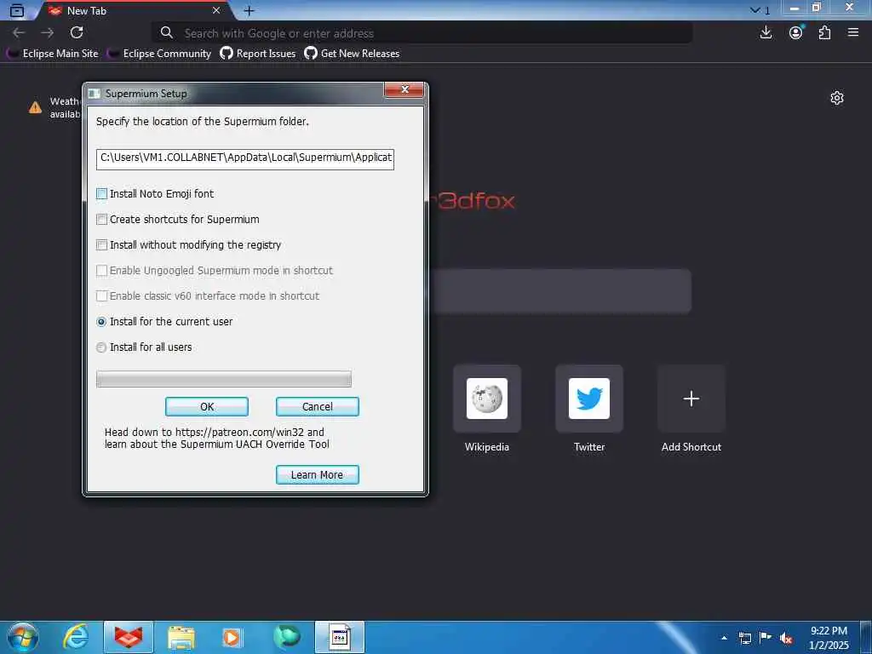This screenshot has width=872, height=654.
Task: Select the setup installer taskbar icon
Action: 340,637
